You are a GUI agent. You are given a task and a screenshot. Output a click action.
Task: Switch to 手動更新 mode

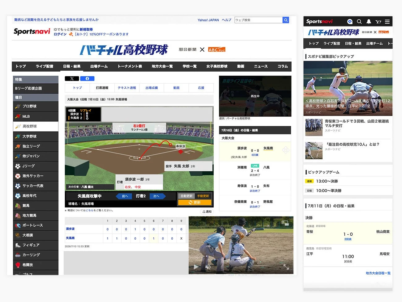[203, 196]
